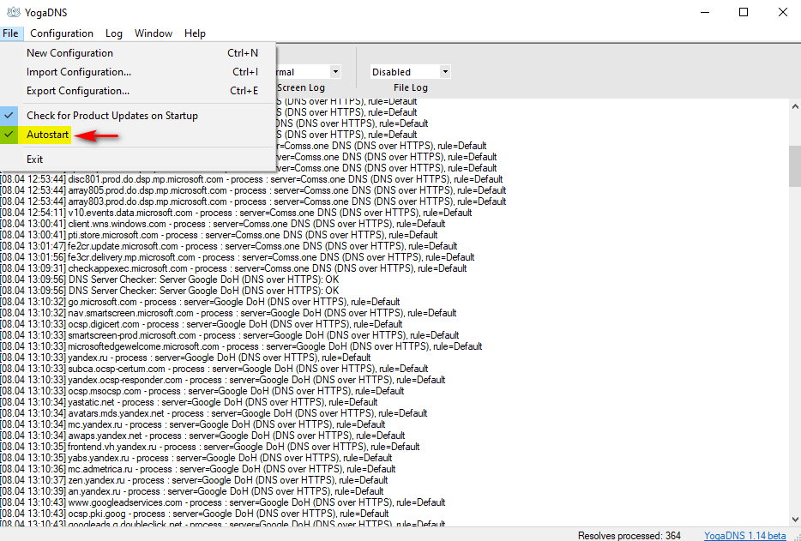Choose Exit from the File menu
The image size is (801, 541).
coord(138,159)
